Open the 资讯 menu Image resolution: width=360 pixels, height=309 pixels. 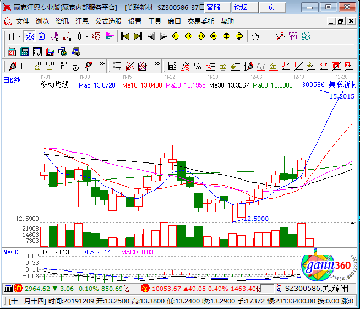(62, 21)
